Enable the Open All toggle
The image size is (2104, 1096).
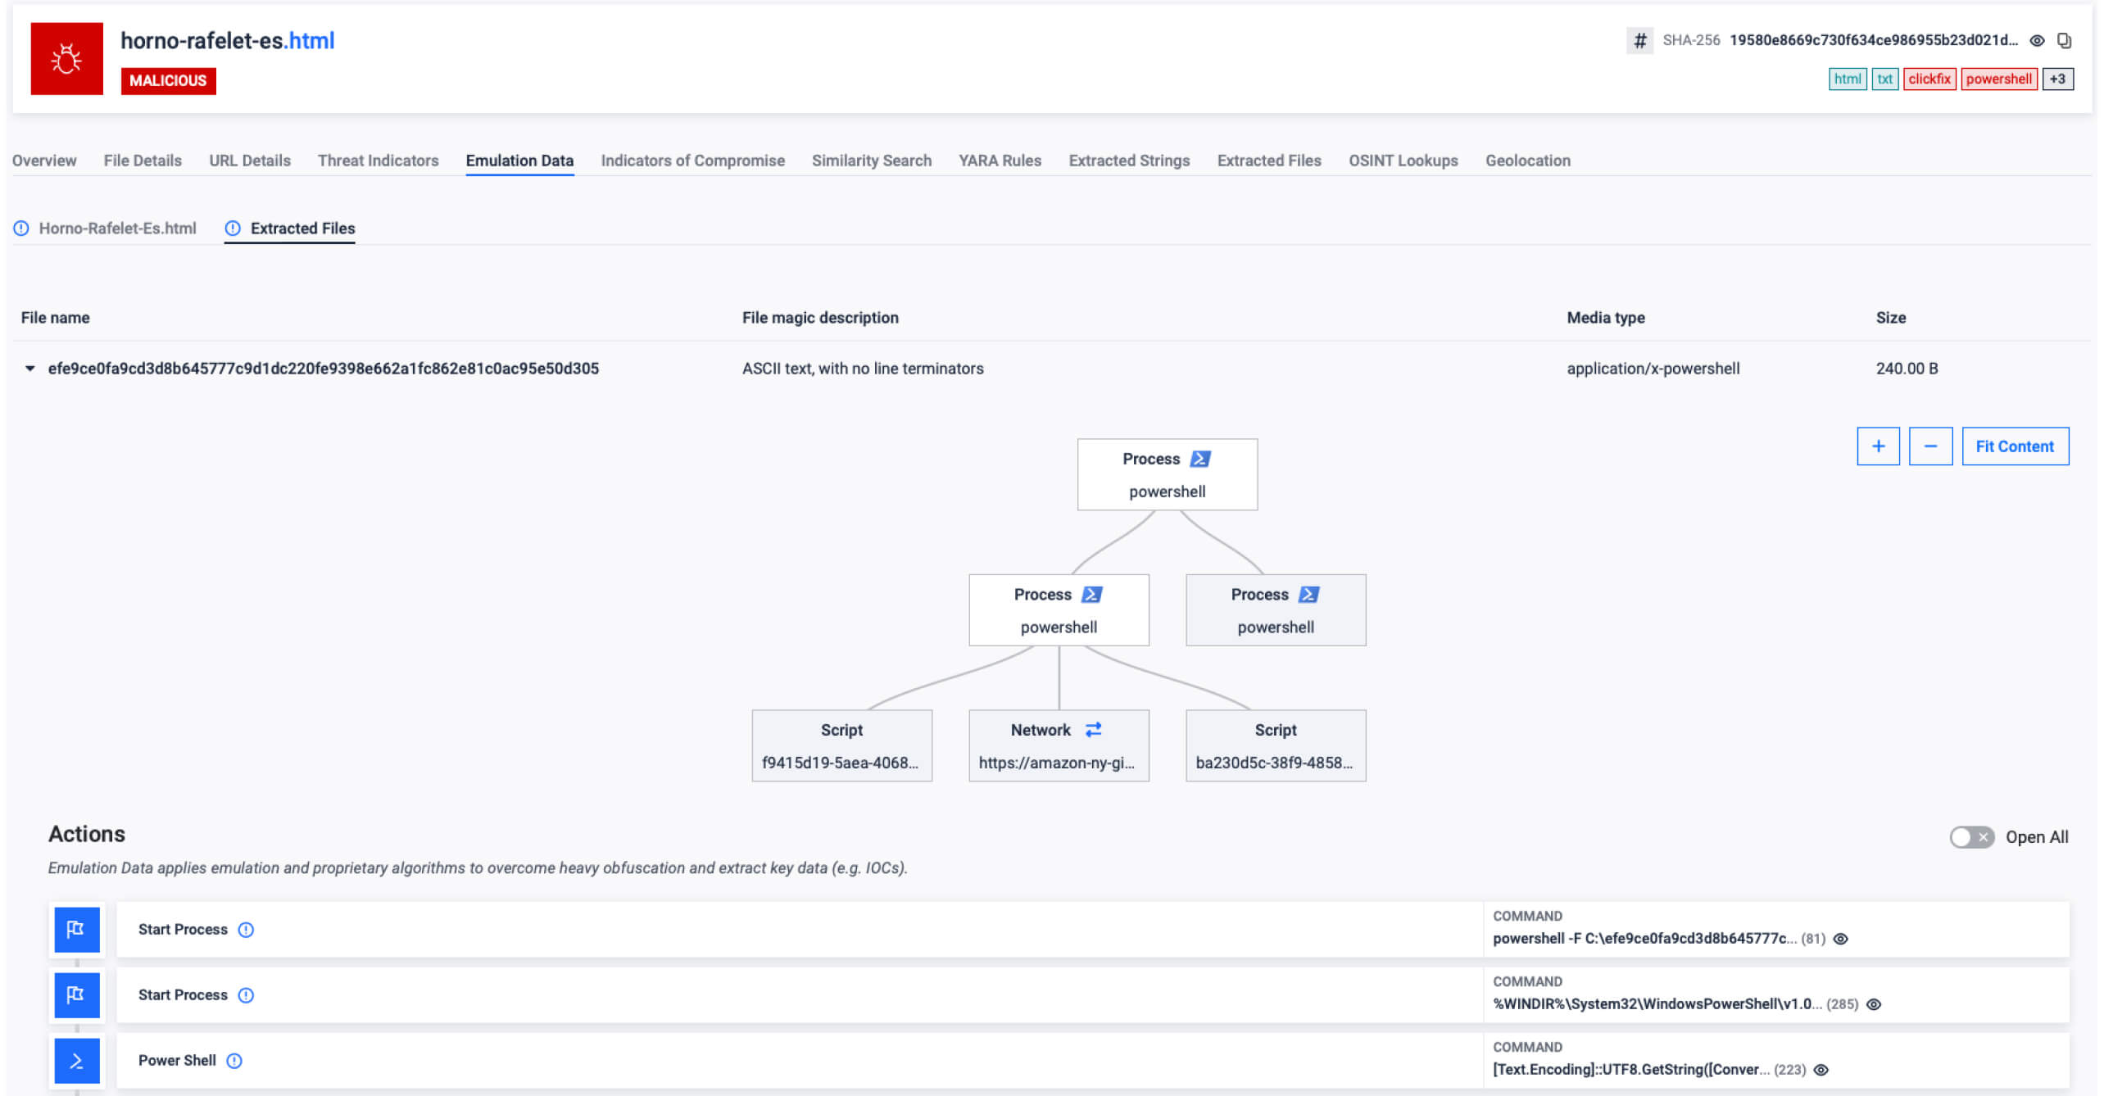[1970, 837]
